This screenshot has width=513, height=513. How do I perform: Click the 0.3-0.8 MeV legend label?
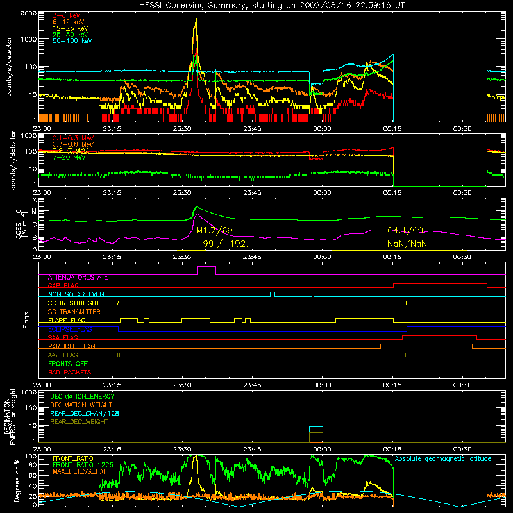point(73,144)
